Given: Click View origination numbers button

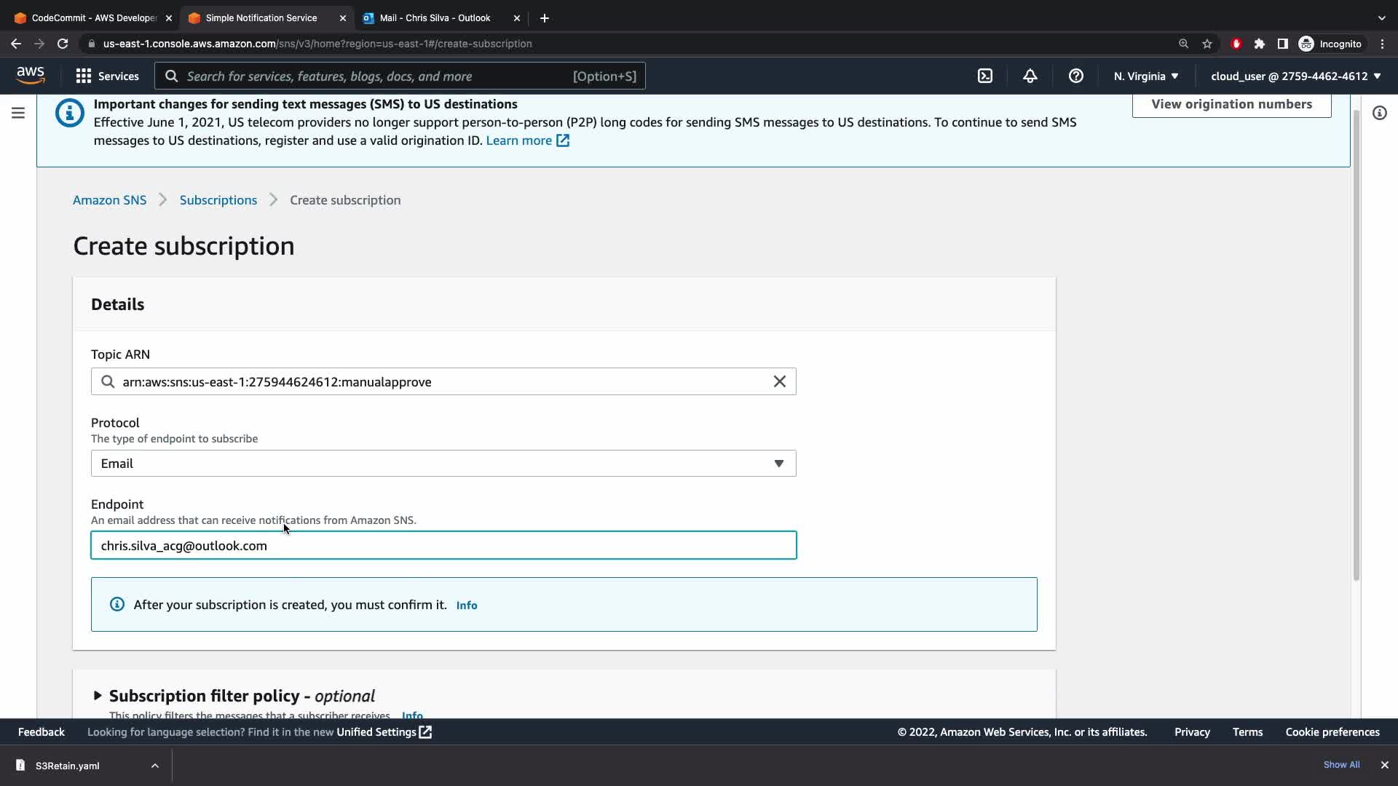Looking at the screenshot, I should tap(1231, 104).
